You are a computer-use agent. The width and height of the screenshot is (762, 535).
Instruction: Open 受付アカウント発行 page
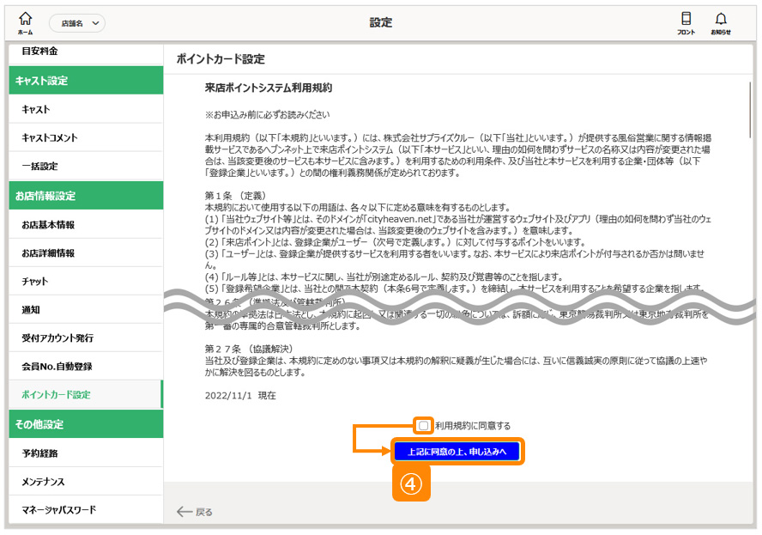pos(57,338)
